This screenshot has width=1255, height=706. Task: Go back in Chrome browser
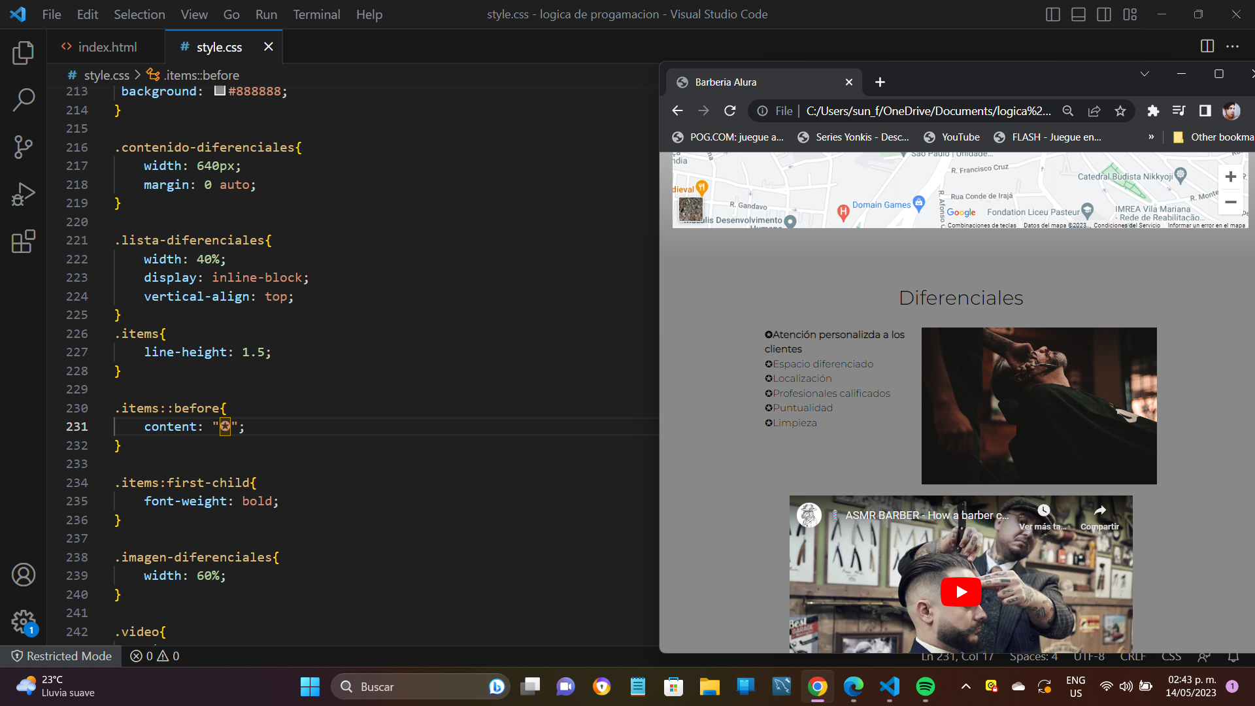point(677,111)
